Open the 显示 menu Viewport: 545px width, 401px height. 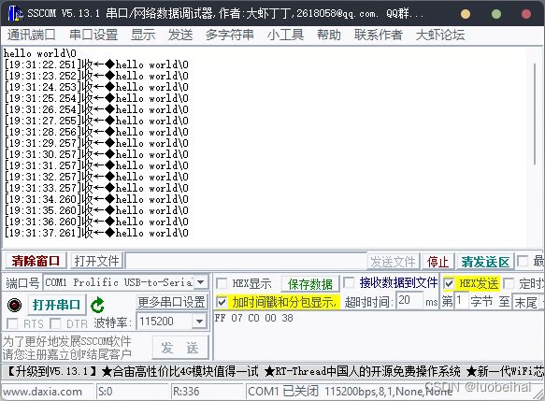[x=143, y=35]
